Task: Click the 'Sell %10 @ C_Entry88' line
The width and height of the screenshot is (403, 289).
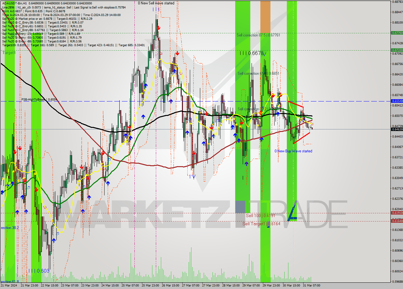Action: click(x=43, y=30)
